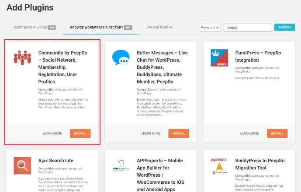This screenshot has height=192, width=301.
Task: Open the Upload Plugin tab
Action: [x=159, y=27]
